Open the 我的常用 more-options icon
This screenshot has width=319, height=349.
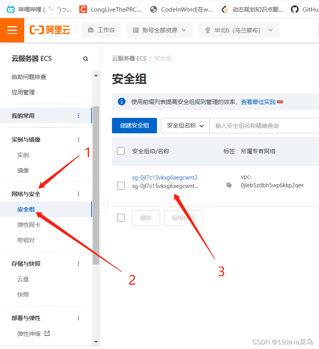(x=78, y=115)
